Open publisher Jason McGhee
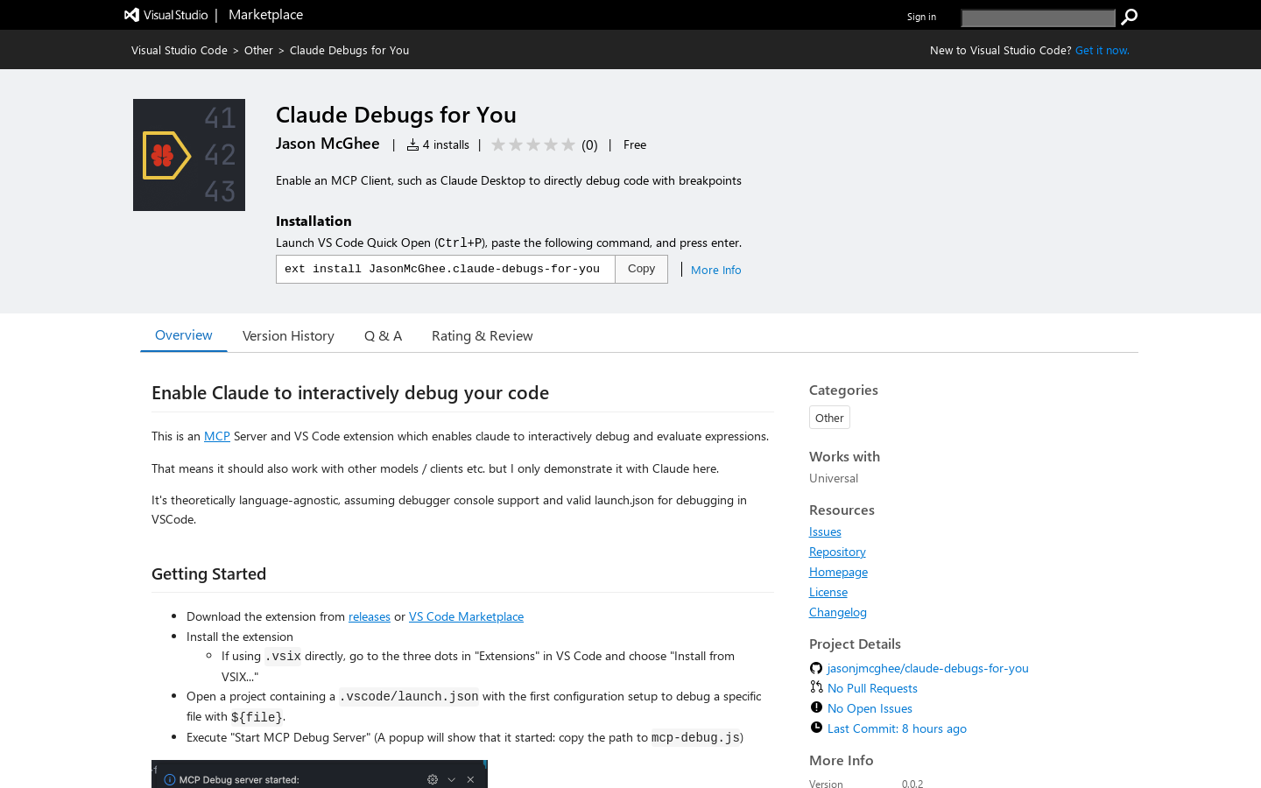 328,144
